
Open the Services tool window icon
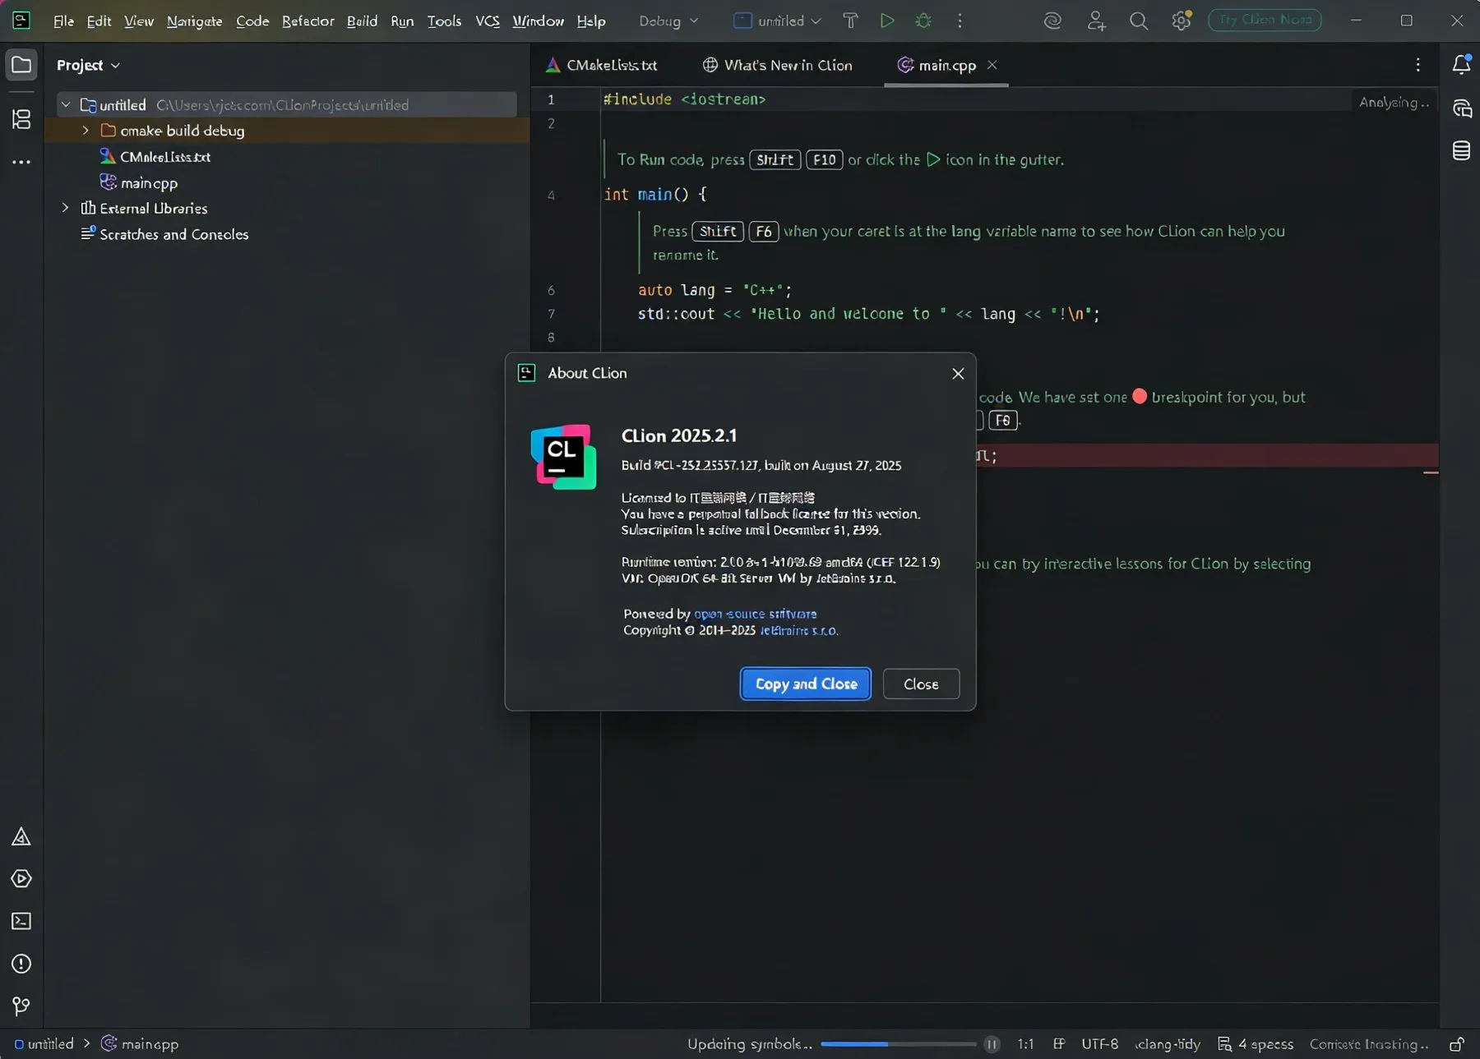pos(21,878)
